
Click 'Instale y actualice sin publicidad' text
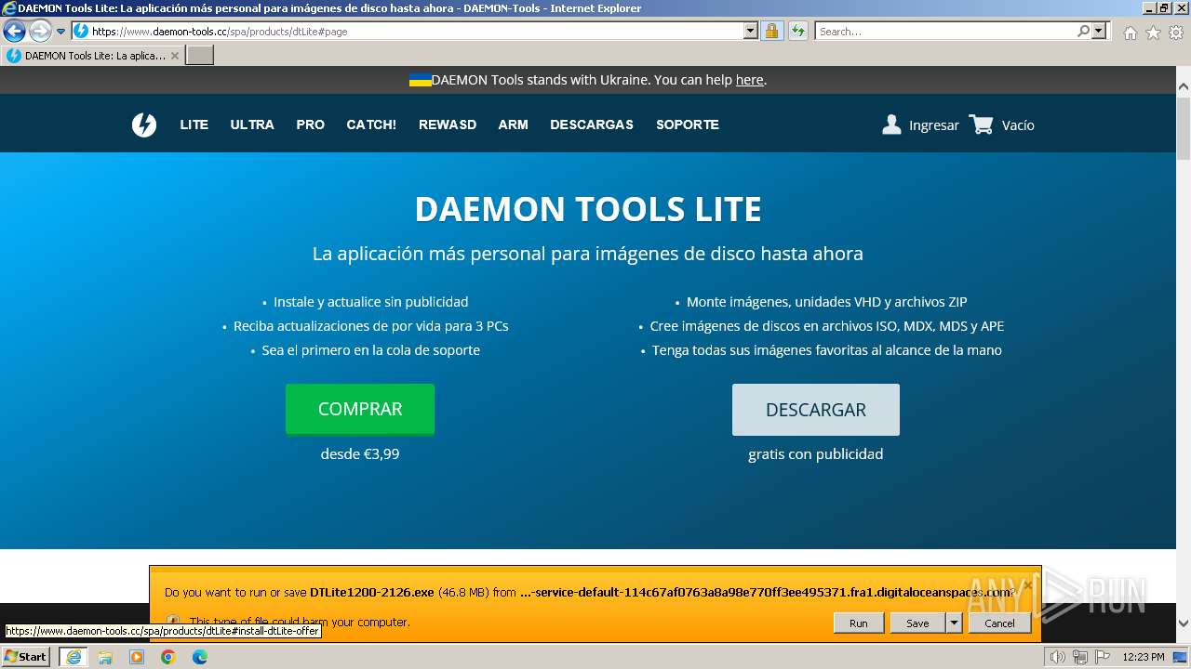coord(371,302)
